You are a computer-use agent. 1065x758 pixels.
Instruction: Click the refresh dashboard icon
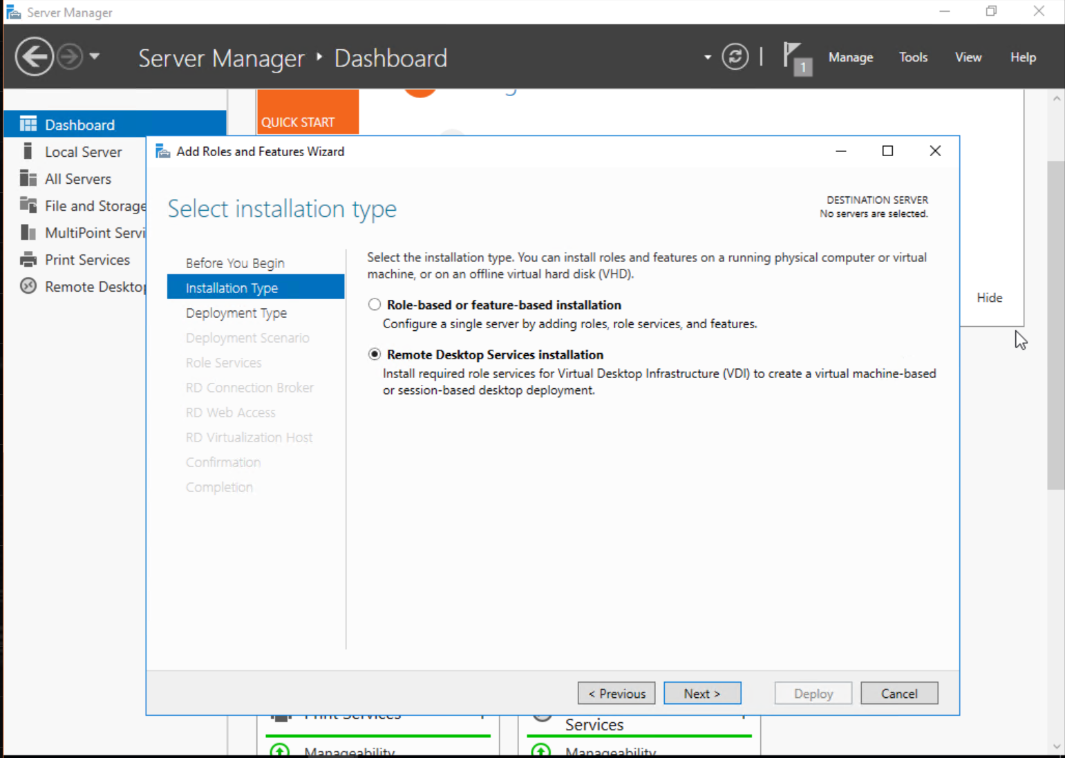click(x=735, y=57)
